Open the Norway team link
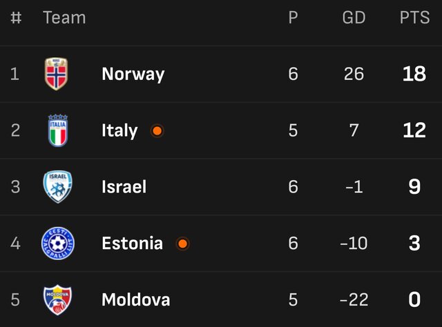This screenshot has height=327, width=442. tap(133, 74)
